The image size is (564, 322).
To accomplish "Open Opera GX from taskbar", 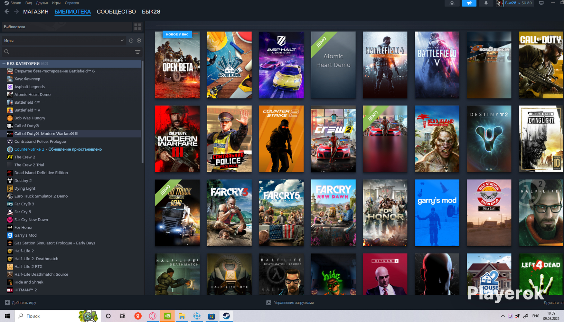I will click(x=153, y=316).
